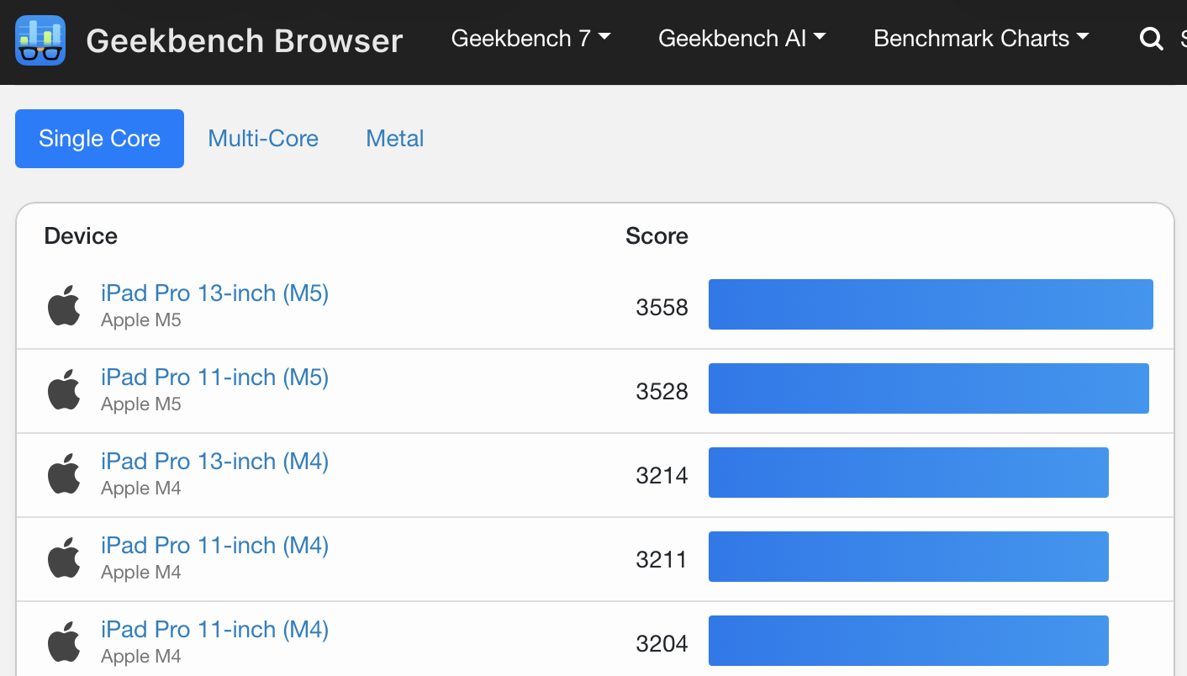The image size is (1187, 676).
Task: Click Apple logo in the 3211 score row
Action: pyautogui.click(x=64, y=557)
